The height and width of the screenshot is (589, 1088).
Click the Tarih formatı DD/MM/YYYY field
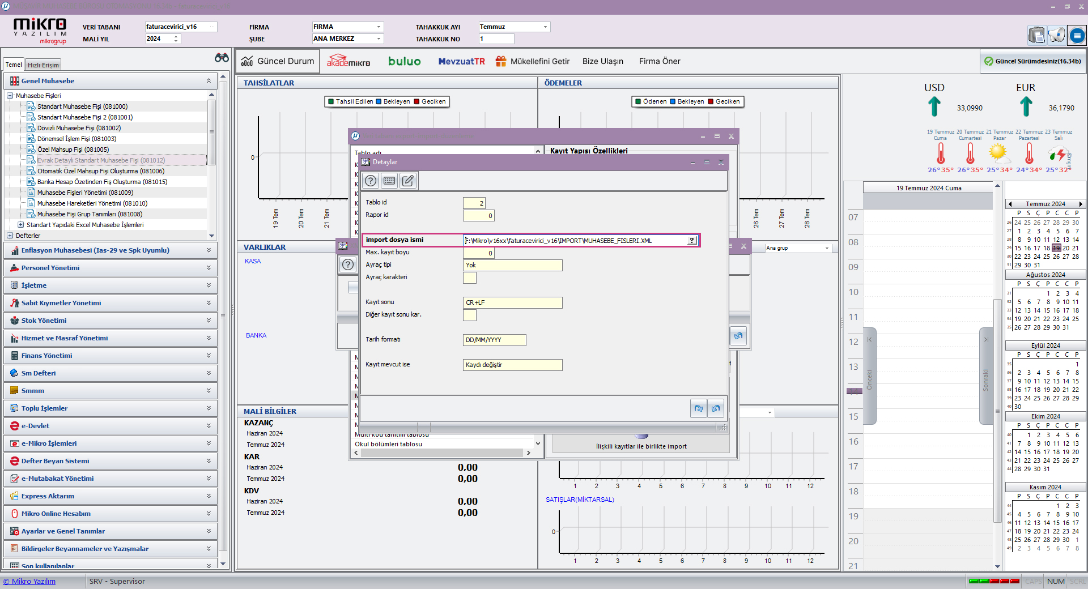(x=494, y=340)
